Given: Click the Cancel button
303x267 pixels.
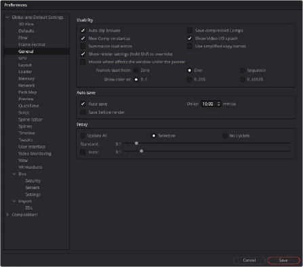Looking at the screenshot, I should click(x=249, y=260).
